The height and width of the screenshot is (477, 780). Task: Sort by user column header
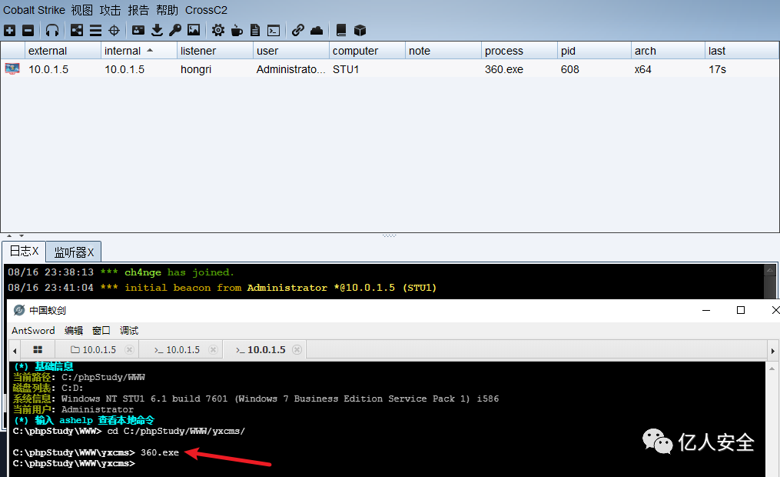(291, 51)
